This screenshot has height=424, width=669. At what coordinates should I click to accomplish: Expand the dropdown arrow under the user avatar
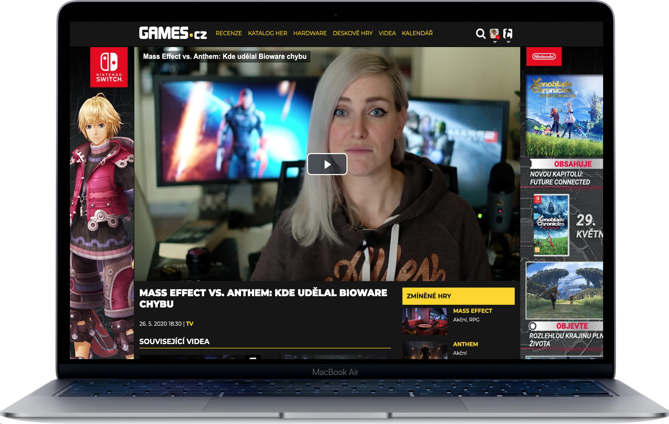coord(495,42)
